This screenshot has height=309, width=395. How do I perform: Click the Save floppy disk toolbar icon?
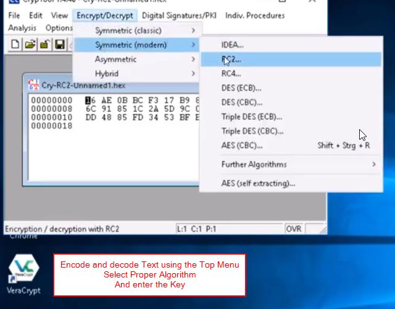tap(60, 44)
